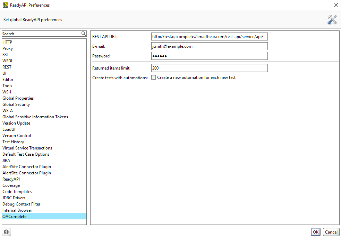The image size is (341, 237).
Task: Open help via the info icon button
Action: [x=6, y=232]
